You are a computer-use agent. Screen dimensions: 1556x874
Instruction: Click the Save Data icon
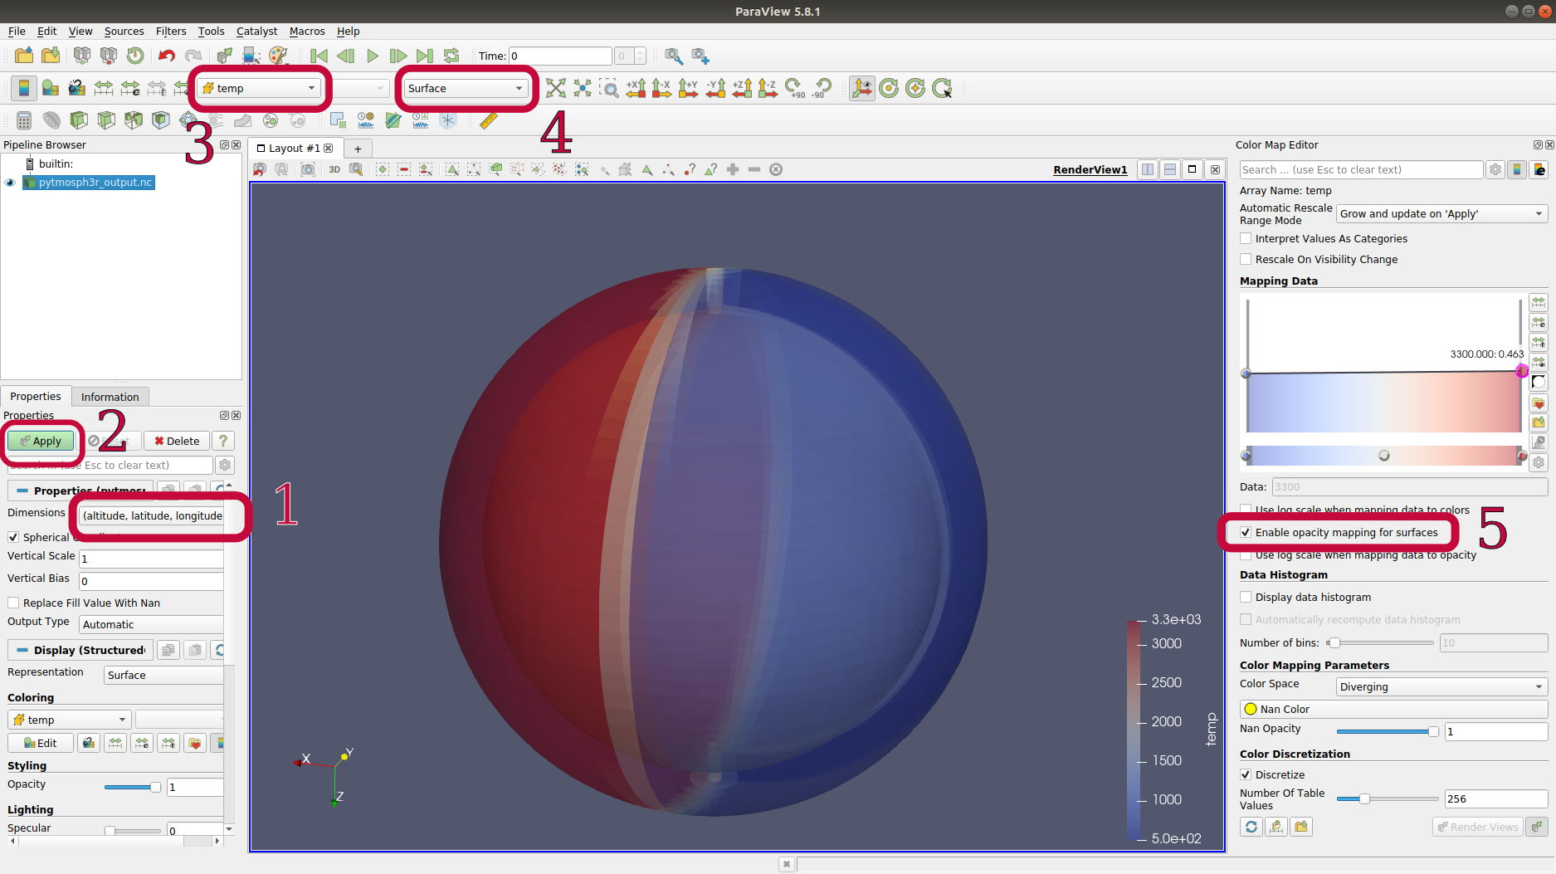pos(51,56)
